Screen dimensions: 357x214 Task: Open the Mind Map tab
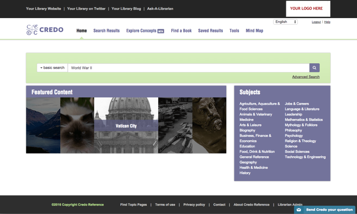click(254, 31)
